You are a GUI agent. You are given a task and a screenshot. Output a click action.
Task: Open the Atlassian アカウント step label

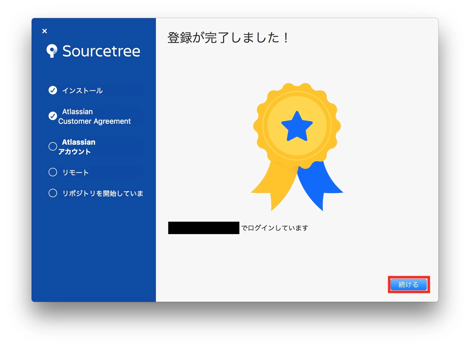(x=77, y=147)
